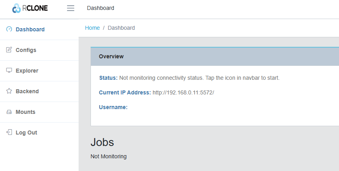The height and width of the screenshot is (171, 339).
Task: Open the Mounts sidebar label
Action: pyautogui.click(x=25, y=112)
